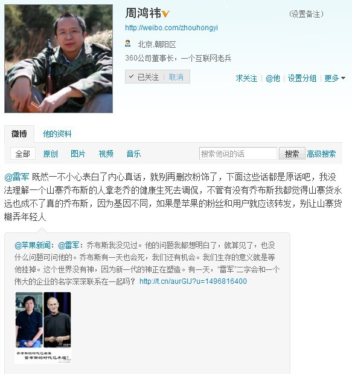Filter posts by 视频
Screen dimensions: 352x374
(x=106, y=154)
